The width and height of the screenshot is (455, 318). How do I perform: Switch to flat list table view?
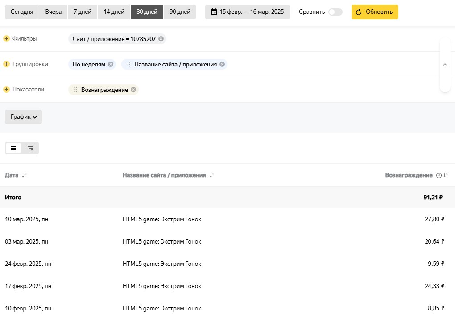pyautogui.click(x=13, y=148)
